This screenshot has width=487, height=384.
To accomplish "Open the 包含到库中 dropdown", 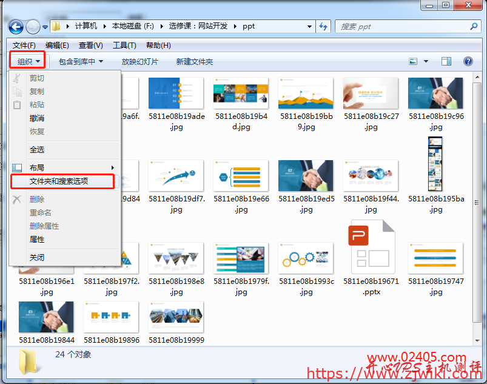I will point(80,61).
